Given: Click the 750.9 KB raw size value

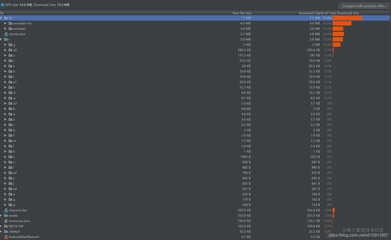Looking at the screenshot, I should 244,221.
